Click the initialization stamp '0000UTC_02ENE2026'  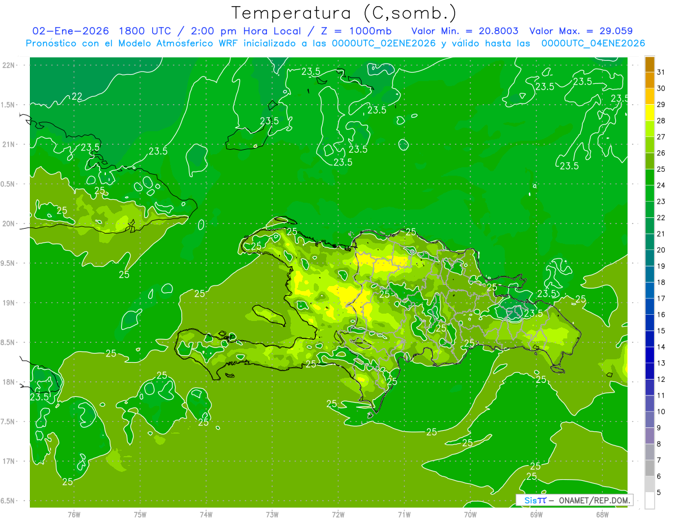[x=384, y=43]
